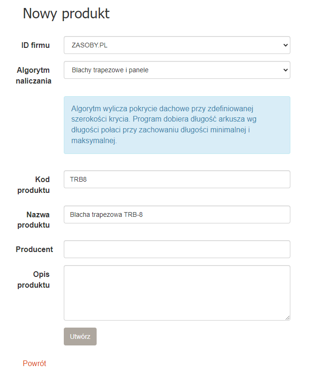The width and height of the screenshot is (326, 375).
Task: Click the Algorytm naliczania label
Action: point(34,75)
